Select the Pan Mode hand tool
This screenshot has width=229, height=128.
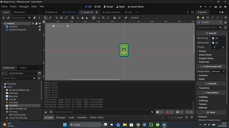(x=82, y=18)
